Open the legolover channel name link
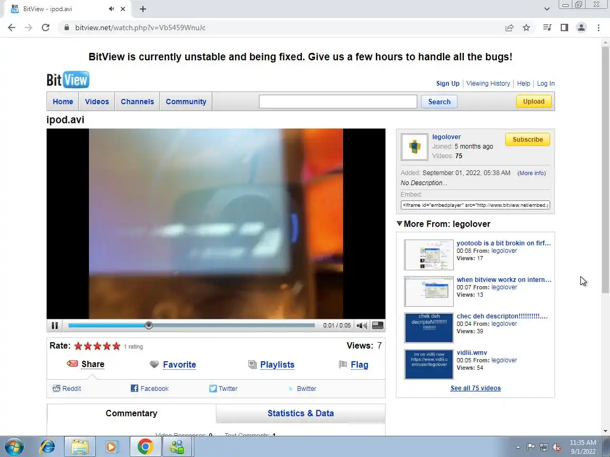 click(x=446, y=137)
